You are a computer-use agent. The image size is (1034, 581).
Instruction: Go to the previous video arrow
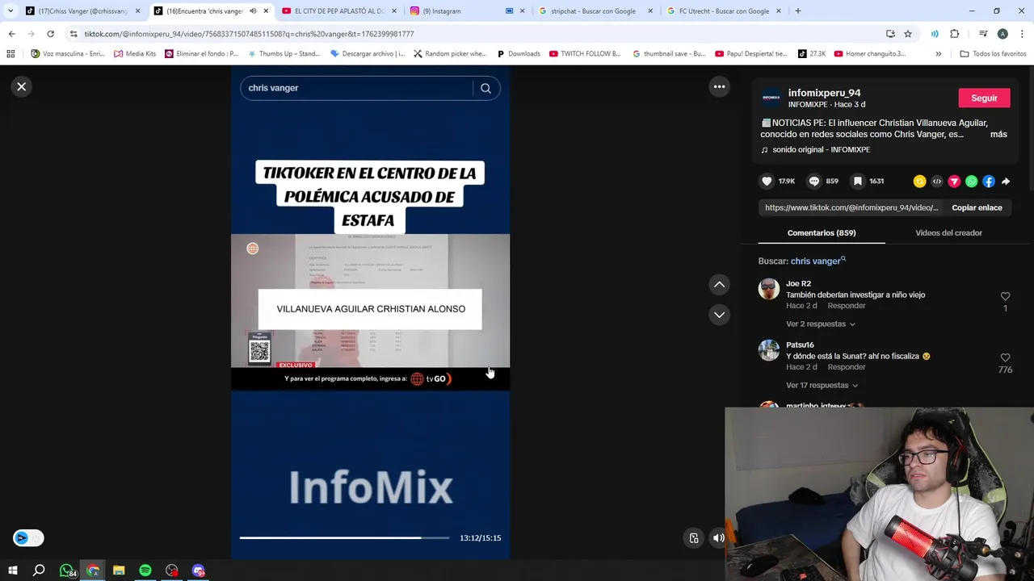(x=719, y=284)
